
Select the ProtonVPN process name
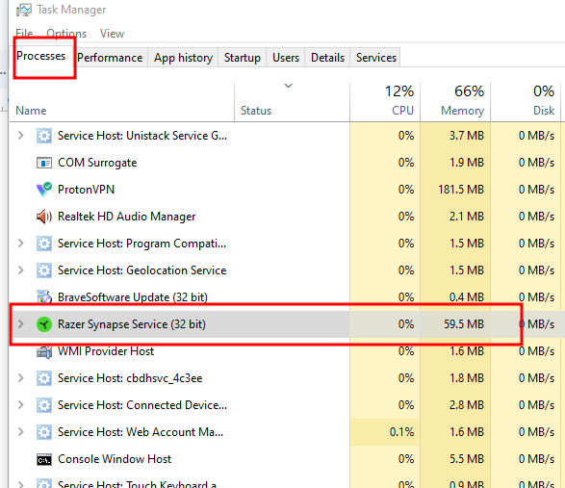[x=86, y=190]
